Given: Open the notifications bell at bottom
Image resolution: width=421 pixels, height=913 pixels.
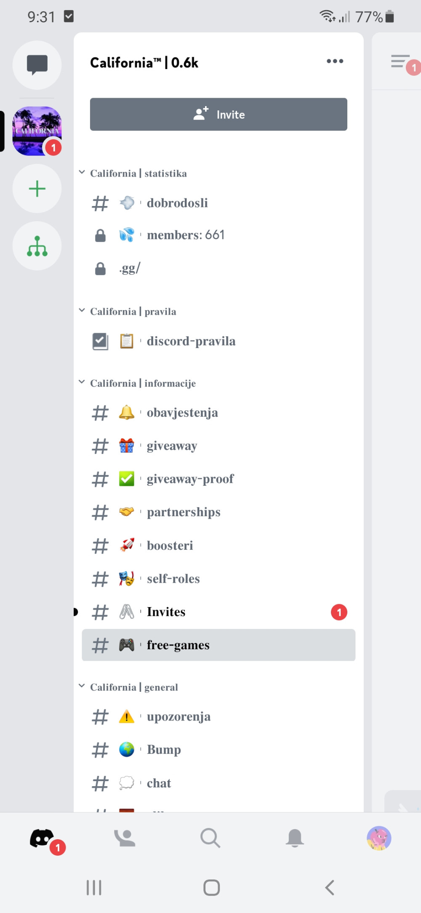Looking at the screenshot, I should pyautogui.click(x=295, y=838).
